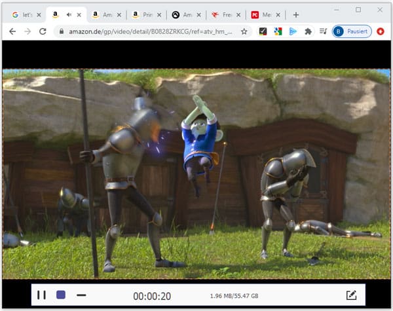Close the active Amazon video tab
The width and height of the screenshot is (393, 311).
click(79, 15)
